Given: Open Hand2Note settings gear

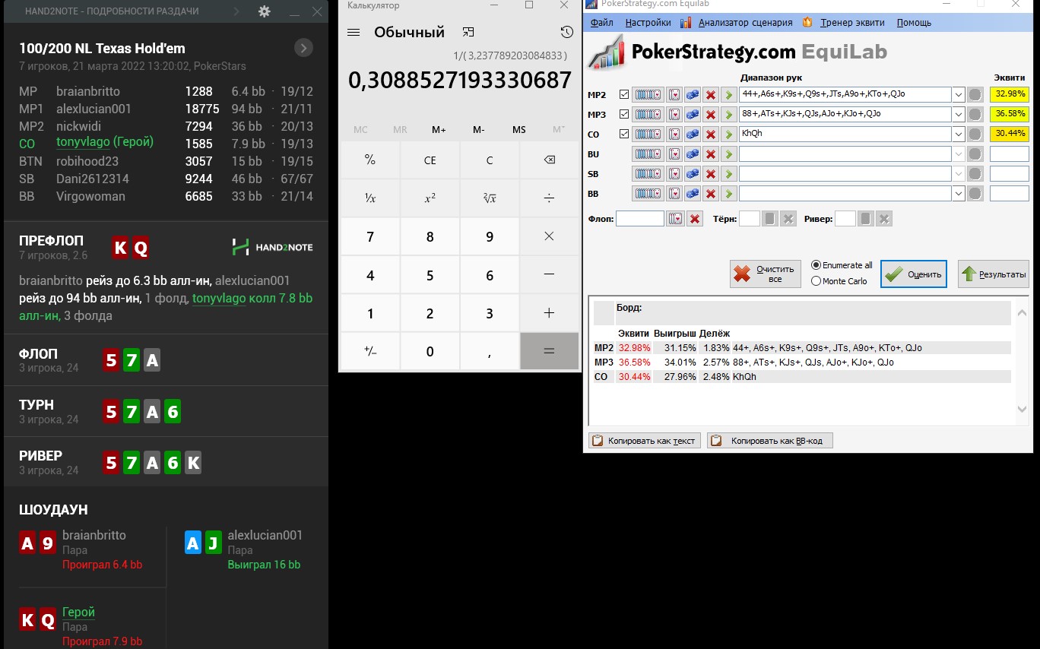Looking at the screenshot, I should pos(264,11).
